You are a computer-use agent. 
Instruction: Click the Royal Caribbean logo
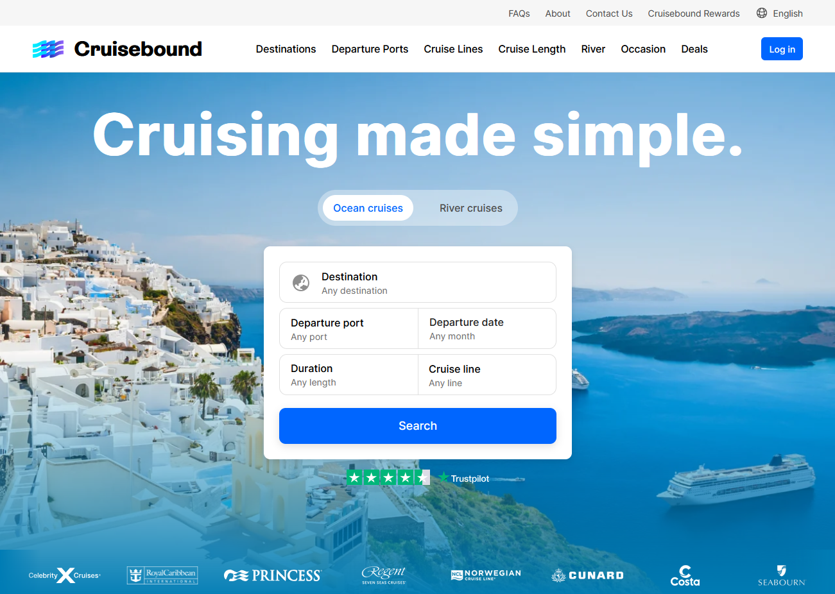tap(162, 575)
